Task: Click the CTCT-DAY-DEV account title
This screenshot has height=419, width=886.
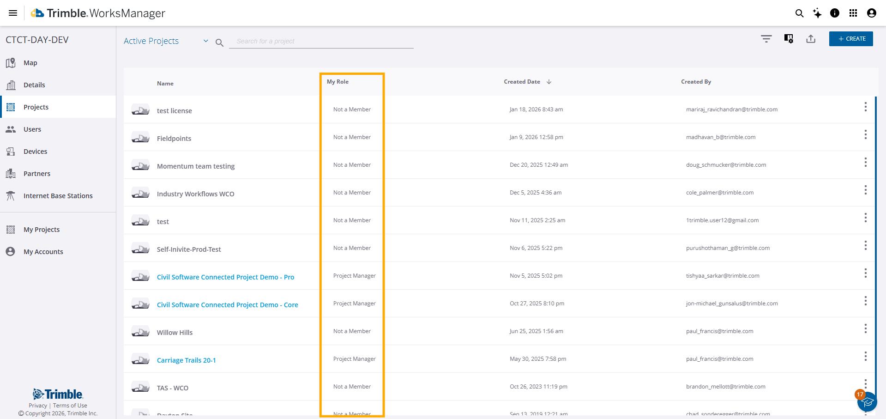Action: point(37,40)
